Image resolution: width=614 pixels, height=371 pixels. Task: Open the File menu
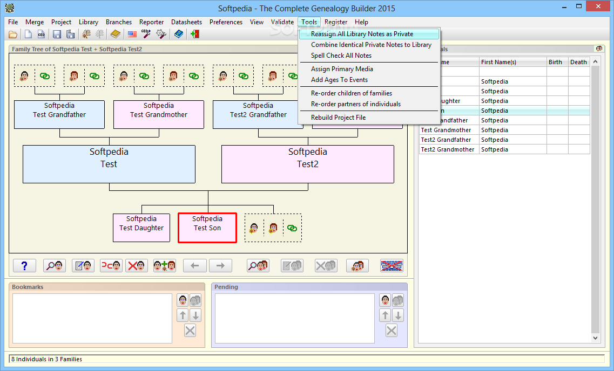(x=13, y=22)
